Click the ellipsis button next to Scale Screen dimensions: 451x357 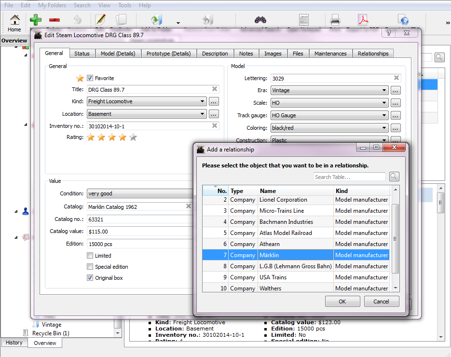396,103
